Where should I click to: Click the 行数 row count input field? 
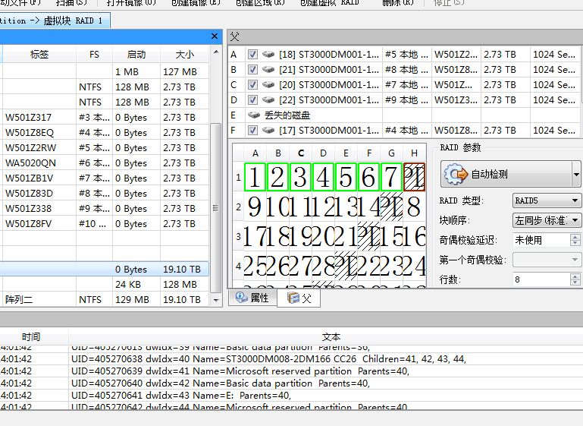[x=540, y=279]
